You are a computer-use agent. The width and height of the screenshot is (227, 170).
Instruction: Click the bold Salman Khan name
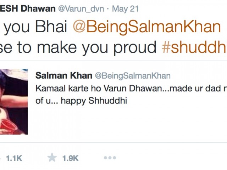[x=63, y=76]
